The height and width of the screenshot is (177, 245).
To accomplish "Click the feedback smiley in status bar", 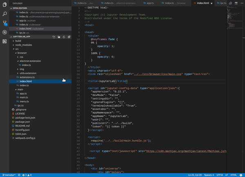I will pos(241,175).
